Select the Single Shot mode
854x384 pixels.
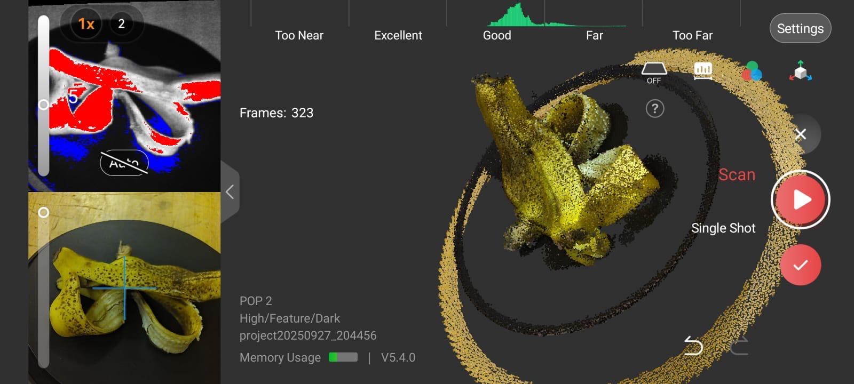click(723, 228)
